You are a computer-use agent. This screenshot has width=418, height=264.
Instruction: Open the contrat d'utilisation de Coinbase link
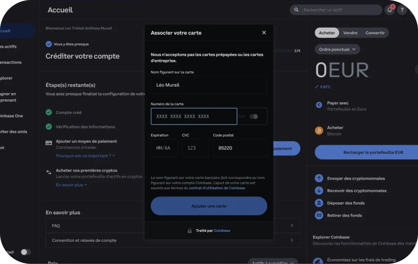click(217, 188)
